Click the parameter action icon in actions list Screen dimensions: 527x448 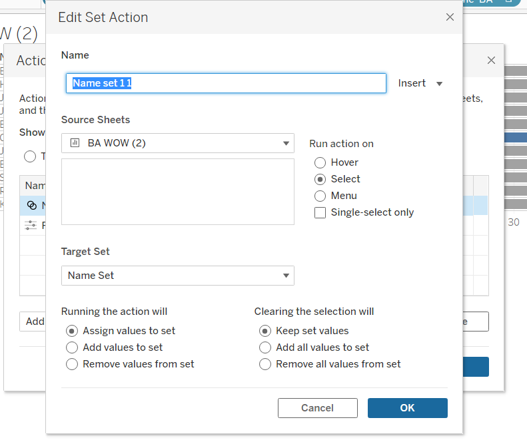[x=31, y=225]
